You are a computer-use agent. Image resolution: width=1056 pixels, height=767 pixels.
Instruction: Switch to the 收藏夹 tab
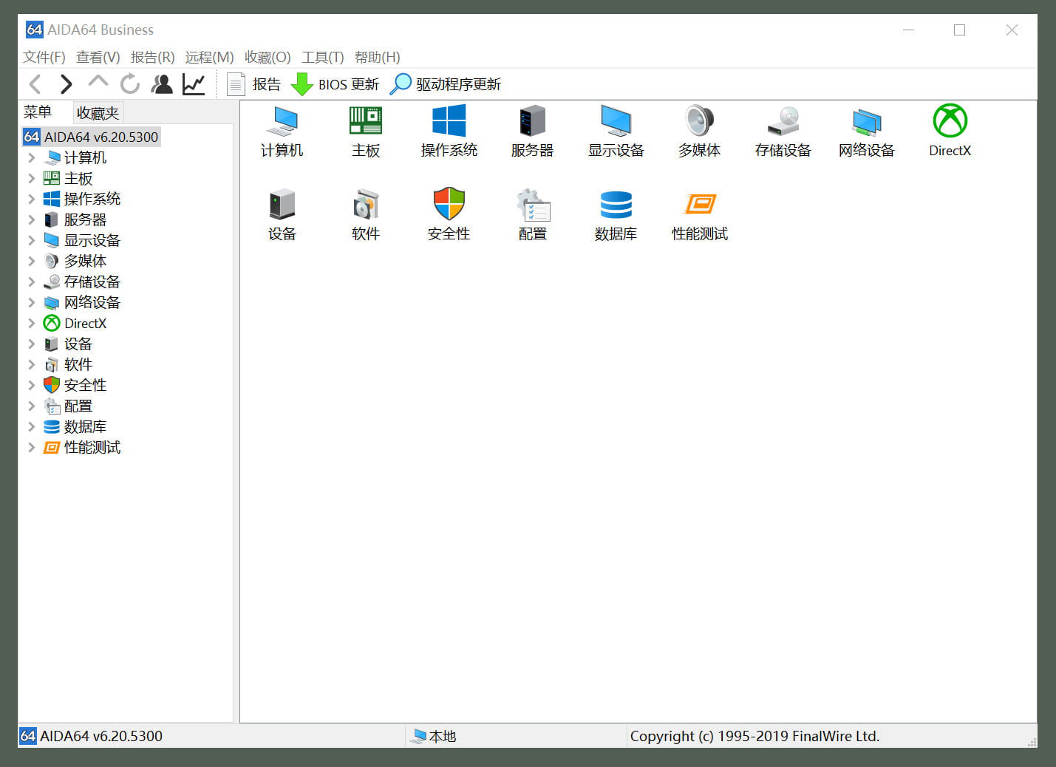[98, 112]
